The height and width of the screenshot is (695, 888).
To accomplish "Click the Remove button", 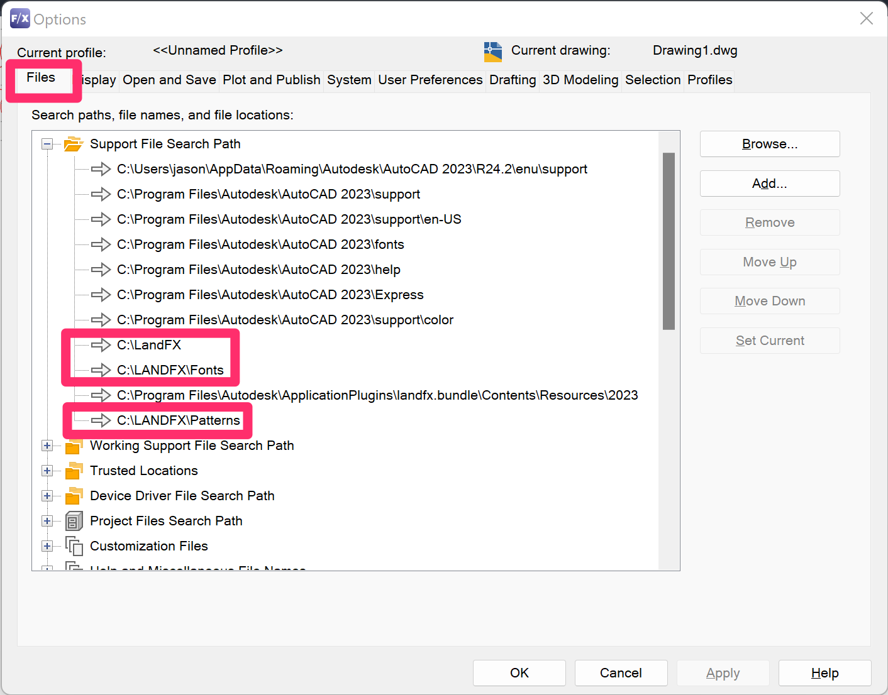I will point(770,222).
